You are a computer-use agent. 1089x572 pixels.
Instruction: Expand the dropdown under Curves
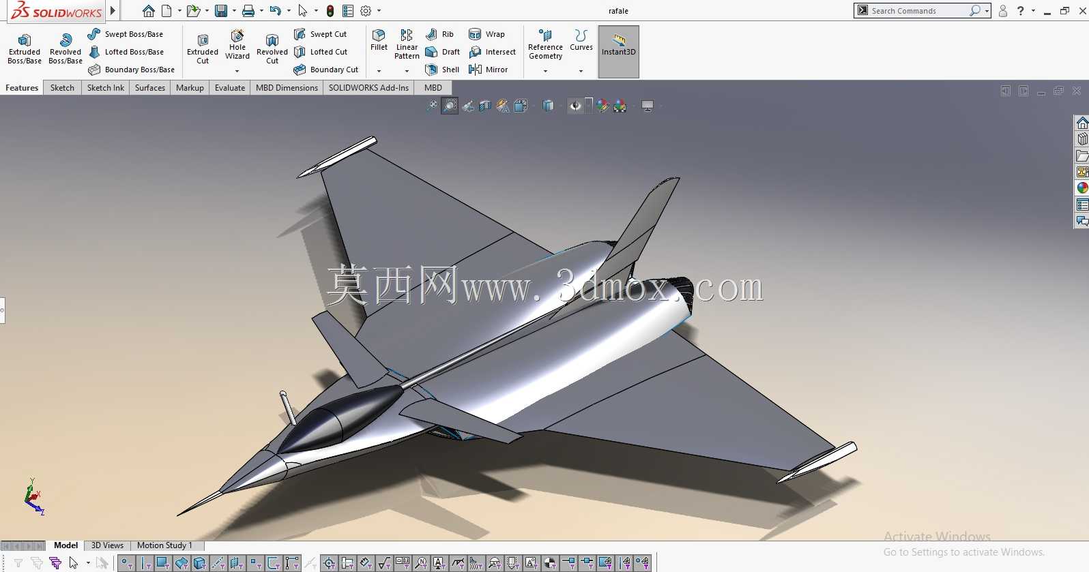coord(581,71)
